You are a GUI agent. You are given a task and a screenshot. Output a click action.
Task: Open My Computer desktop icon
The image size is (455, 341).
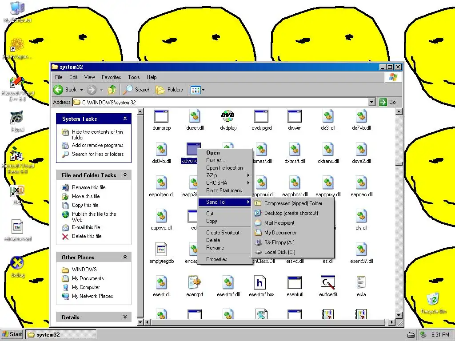pyautogui.click(x=17, y=8)
